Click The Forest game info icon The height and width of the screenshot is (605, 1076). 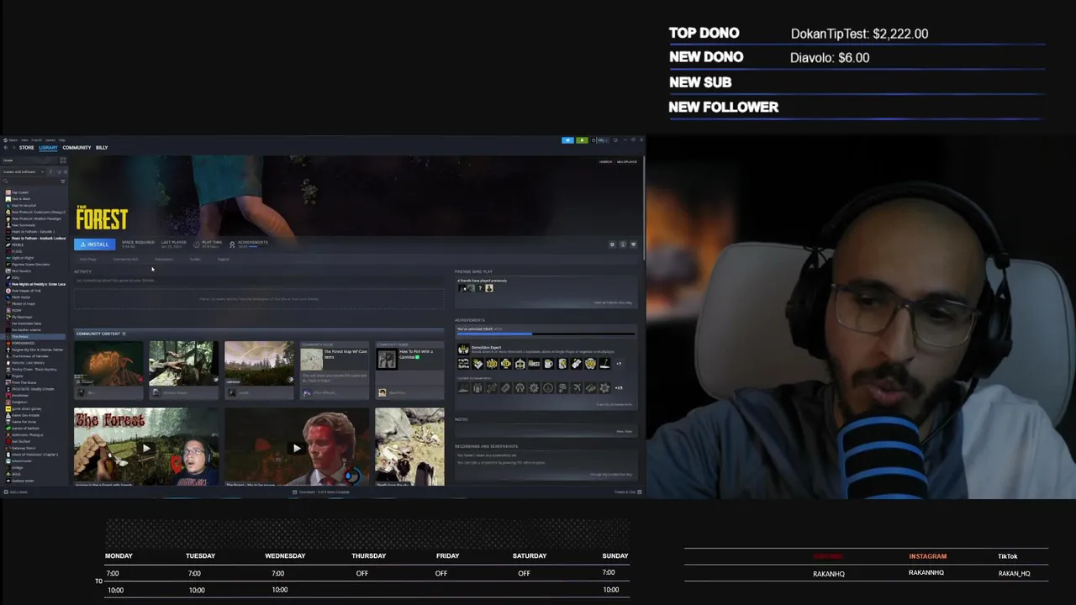pyautogui.click(x=623, y=245)
